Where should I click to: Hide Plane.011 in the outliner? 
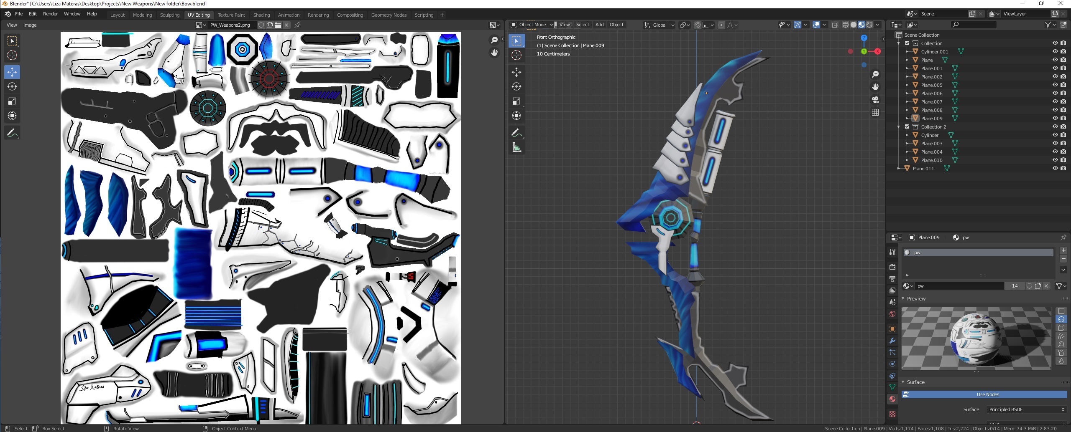point(1055,168)
